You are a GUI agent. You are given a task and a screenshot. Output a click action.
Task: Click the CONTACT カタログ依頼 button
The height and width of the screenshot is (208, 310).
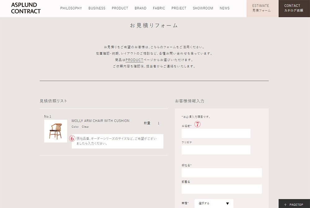point(294,8)
